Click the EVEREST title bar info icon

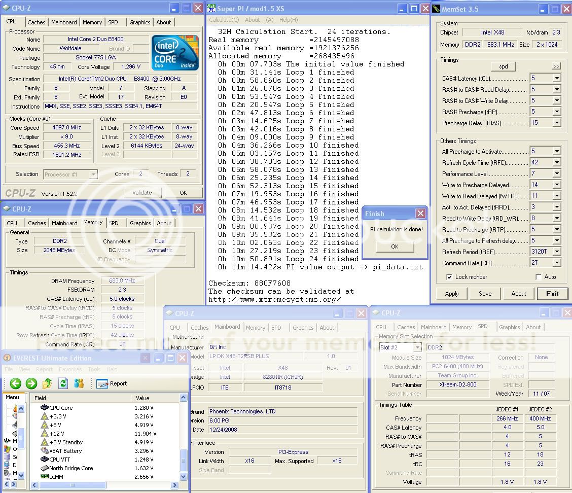[x=7, y=358]
